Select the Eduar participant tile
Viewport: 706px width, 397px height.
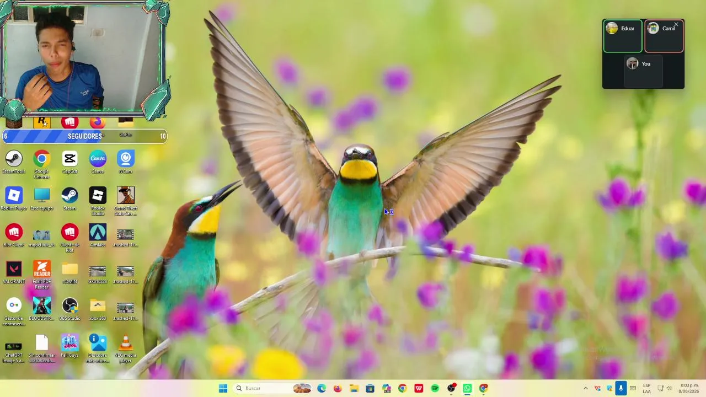[x=623, y=36]
